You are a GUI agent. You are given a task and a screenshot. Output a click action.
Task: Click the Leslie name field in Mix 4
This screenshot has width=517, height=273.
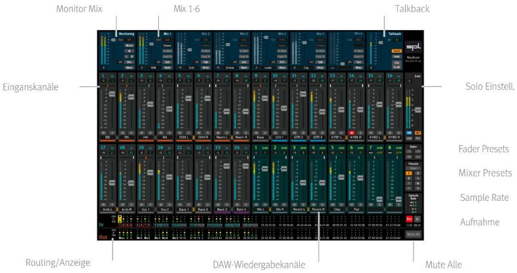click(x=268, y=67)
